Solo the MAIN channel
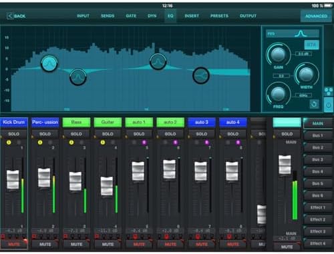Screen dimensions: 334x254 (x=287, y=134)
